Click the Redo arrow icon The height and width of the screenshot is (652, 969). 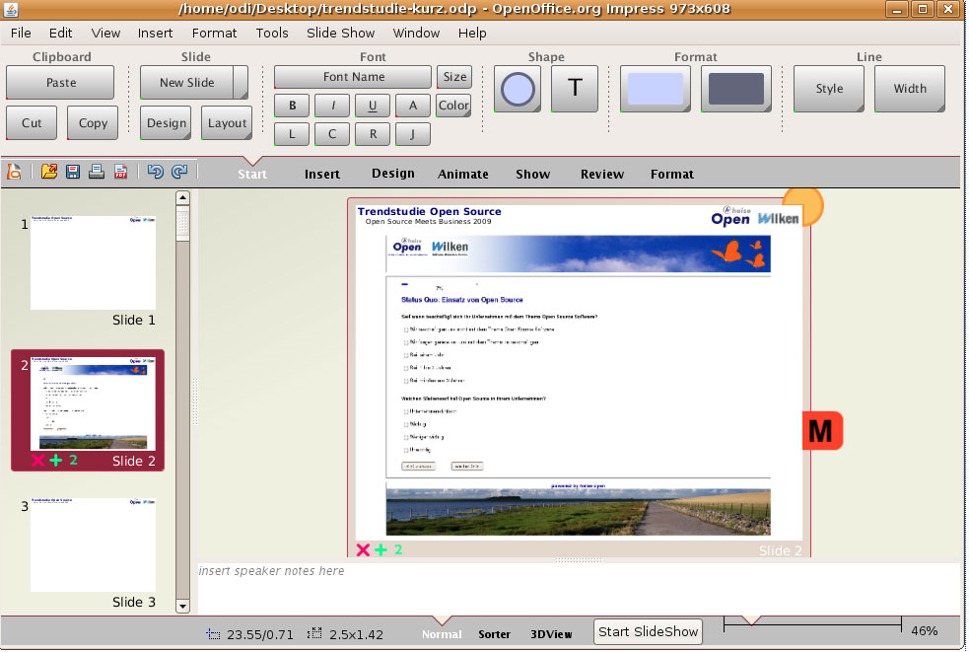click(178, 172)
